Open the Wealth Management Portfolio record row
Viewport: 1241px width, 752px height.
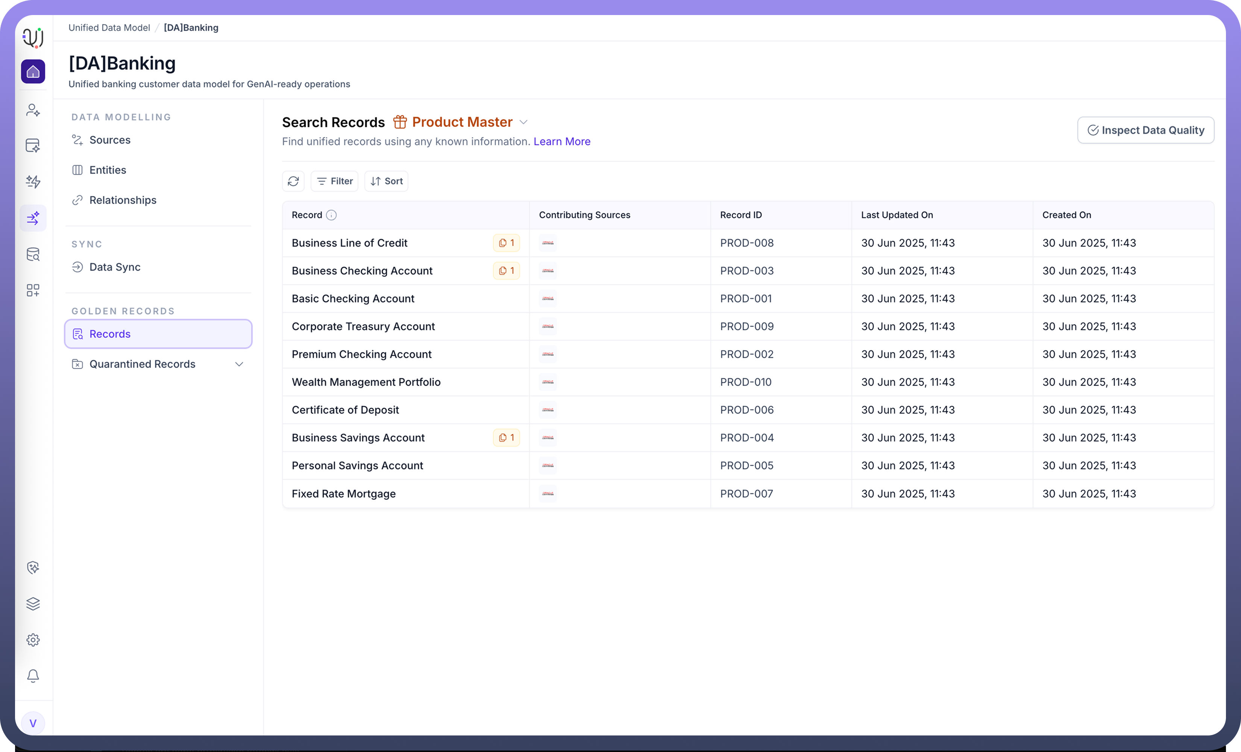[x=366, y=382]
